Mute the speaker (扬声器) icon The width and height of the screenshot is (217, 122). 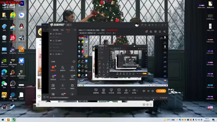click(134, 90)
